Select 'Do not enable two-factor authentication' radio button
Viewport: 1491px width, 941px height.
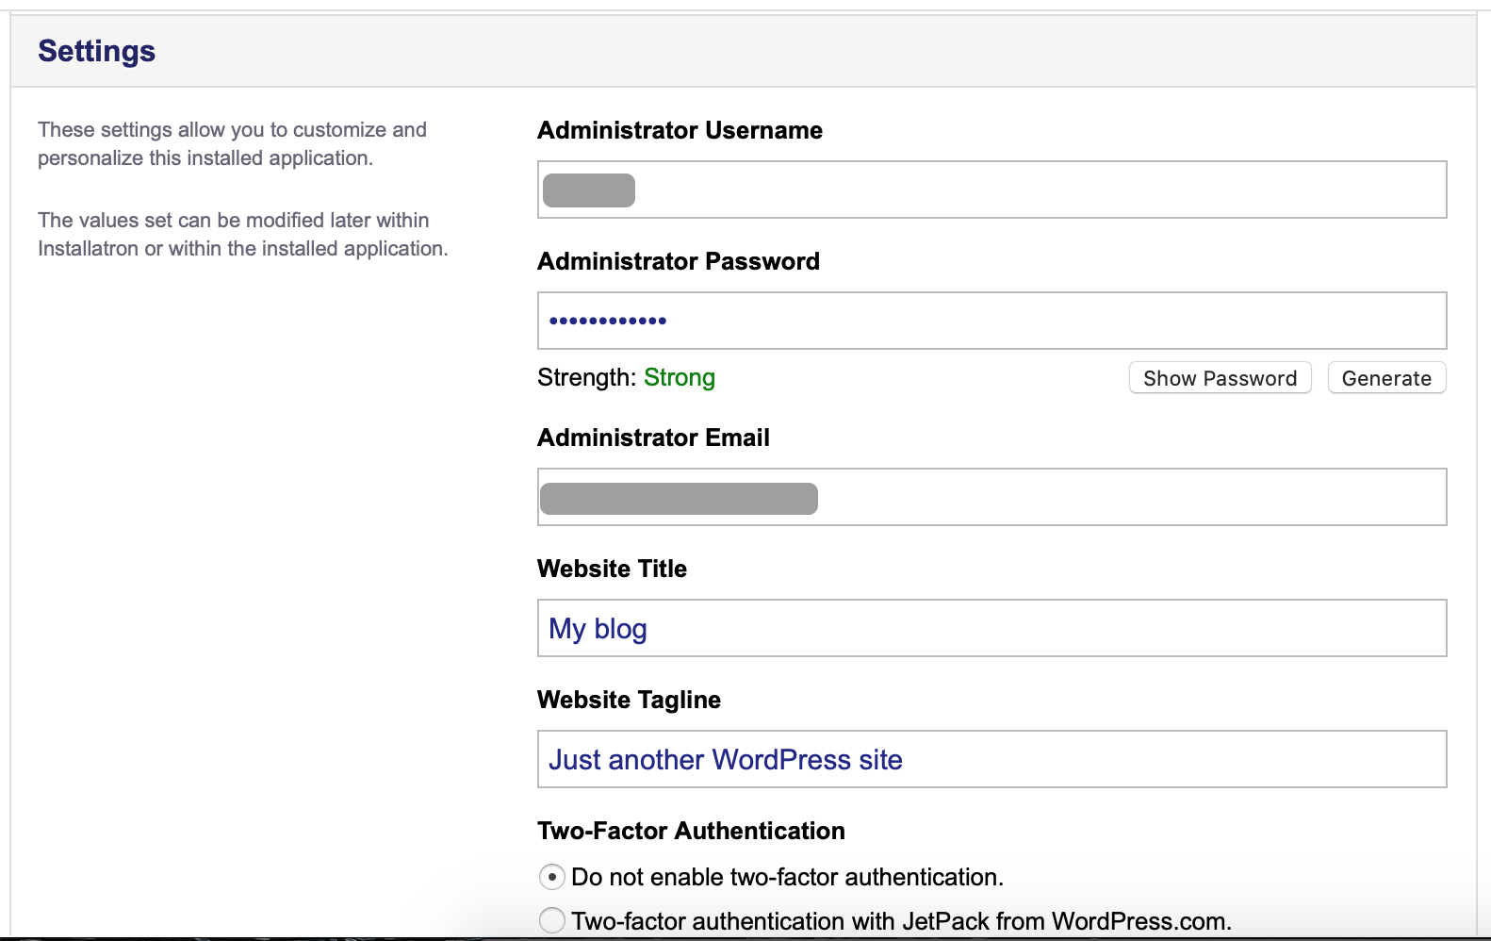coord(552,877)
